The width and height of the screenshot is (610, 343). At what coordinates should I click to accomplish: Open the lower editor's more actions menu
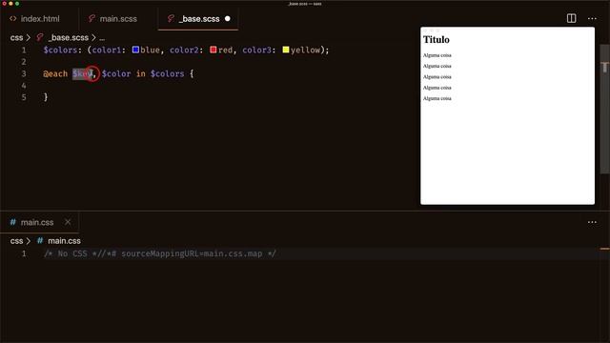[592, 222]
